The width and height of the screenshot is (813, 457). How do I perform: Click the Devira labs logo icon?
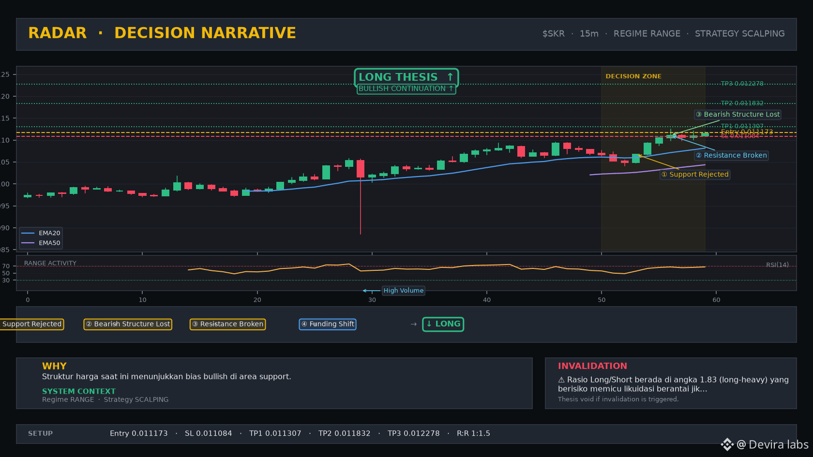pos(727,444)
